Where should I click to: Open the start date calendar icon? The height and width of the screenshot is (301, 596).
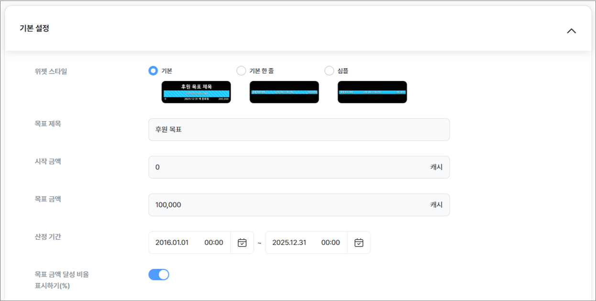pos(242,243)
